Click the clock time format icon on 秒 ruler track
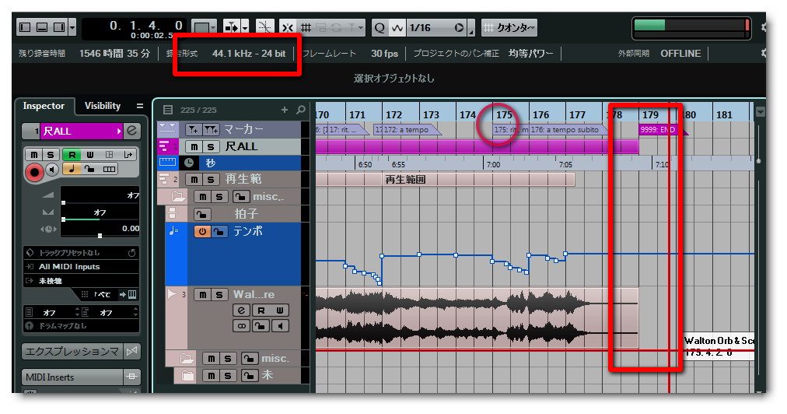787x414 pixels. (x=189, y=163)
